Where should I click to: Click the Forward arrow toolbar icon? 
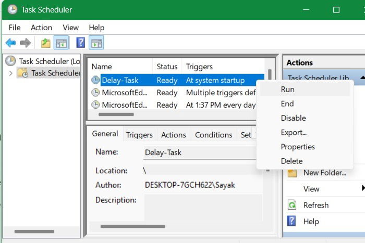(25, 43)
